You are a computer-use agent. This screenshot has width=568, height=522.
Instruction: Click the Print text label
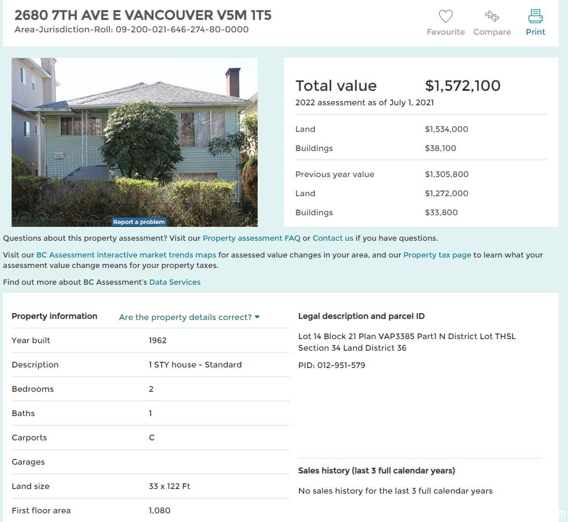tap(536, 32)
